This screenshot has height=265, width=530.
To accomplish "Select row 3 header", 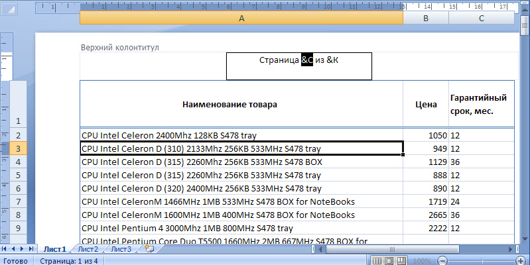I will [x=19, y=148].
